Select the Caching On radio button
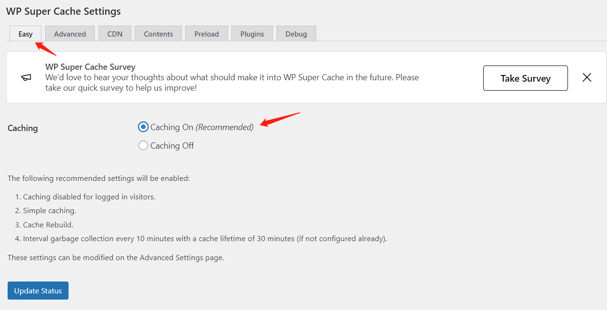607x310 pixels. coord(143,127)
